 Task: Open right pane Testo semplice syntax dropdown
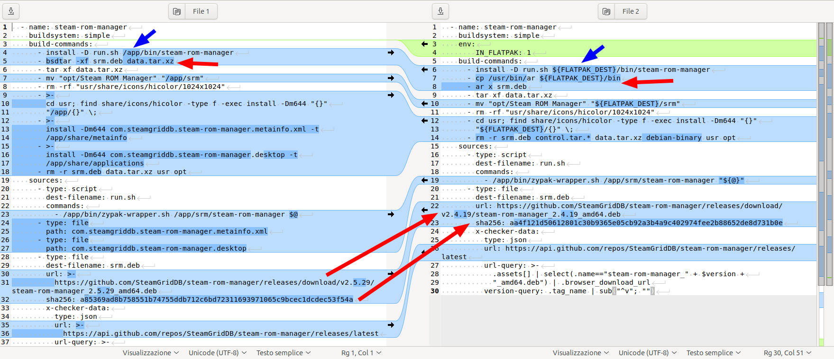click(x=713, y=353)
